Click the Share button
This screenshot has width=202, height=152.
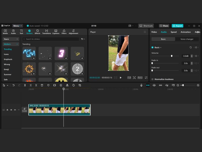point(164,26)
